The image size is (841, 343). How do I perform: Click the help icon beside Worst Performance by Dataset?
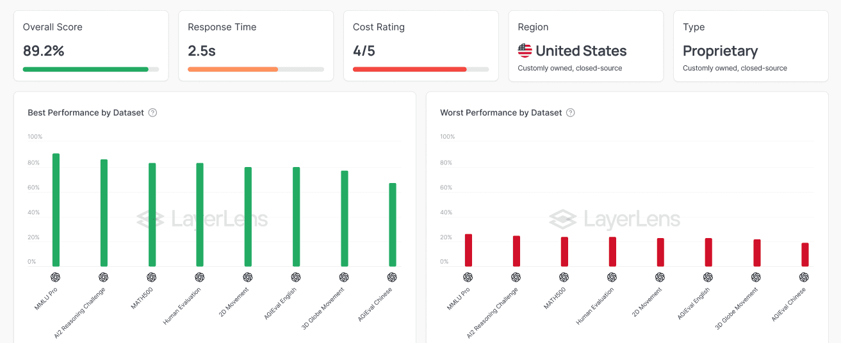click(570, 113)
